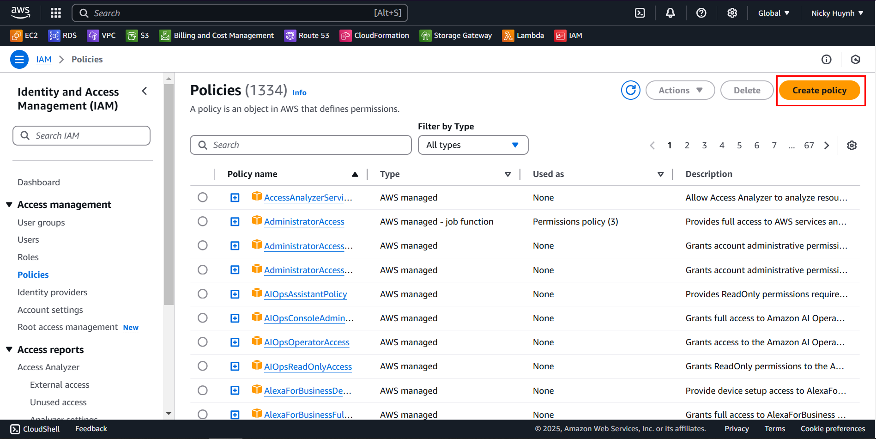
Task: Go to Users in sidebar
Action: tap(28, 240)
